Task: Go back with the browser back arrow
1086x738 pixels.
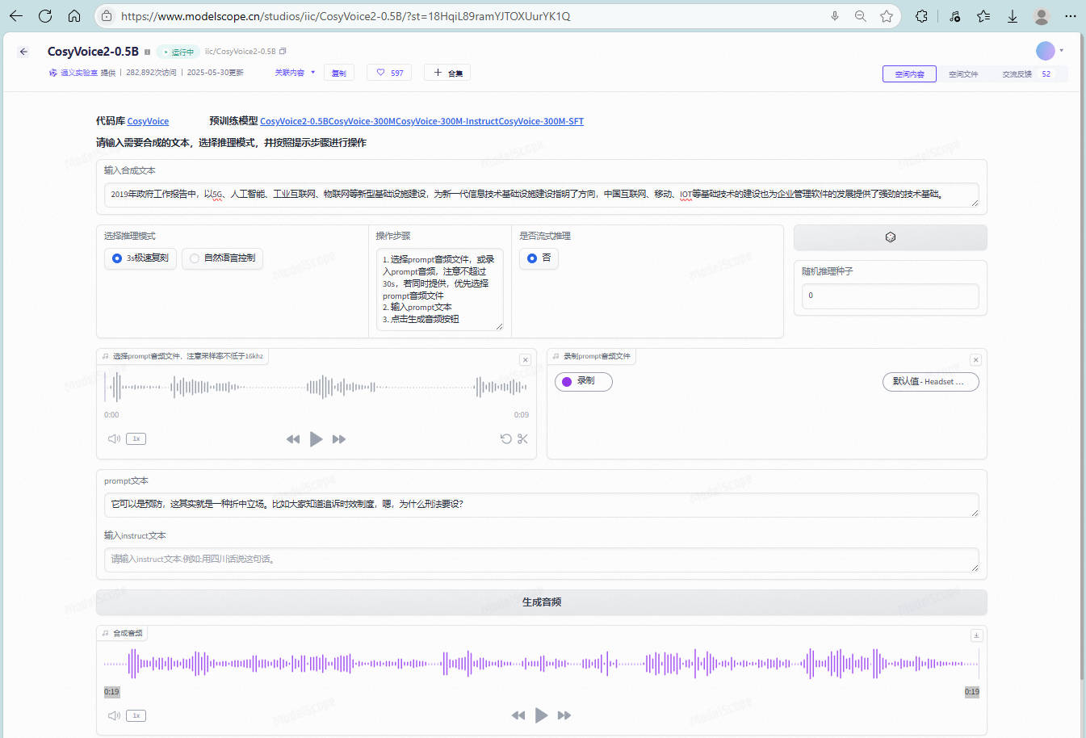Action: click(16, 16)
